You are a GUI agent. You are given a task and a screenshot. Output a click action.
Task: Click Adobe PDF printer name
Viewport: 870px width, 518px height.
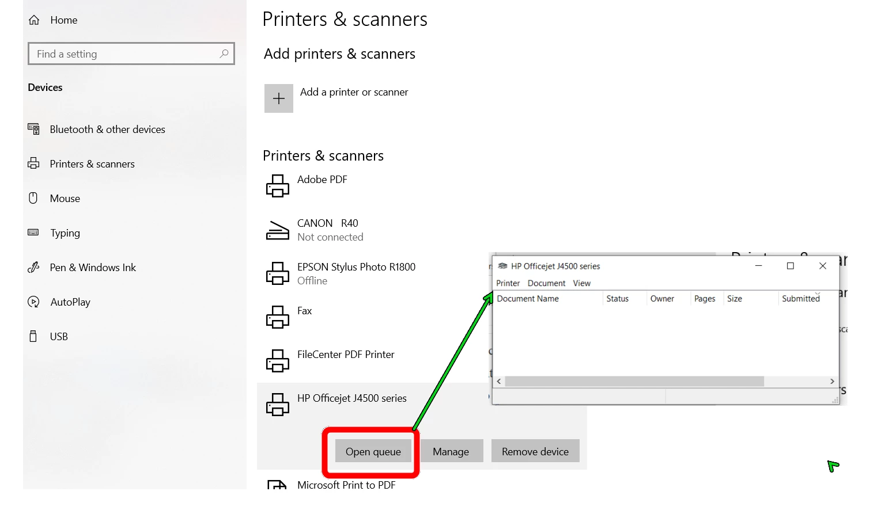[x=322, y=180]
